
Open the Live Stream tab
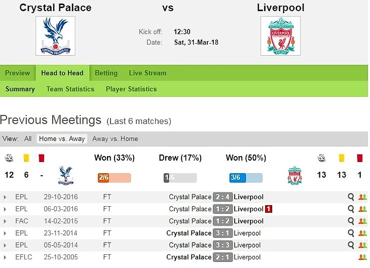tap(147, 73)
